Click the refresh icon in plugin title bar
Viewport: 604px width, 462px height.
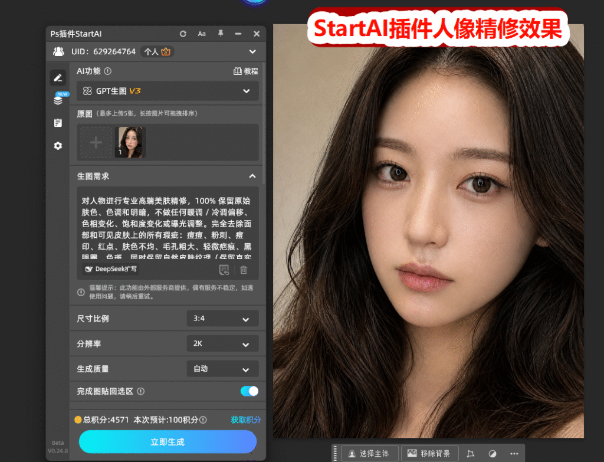183,34
